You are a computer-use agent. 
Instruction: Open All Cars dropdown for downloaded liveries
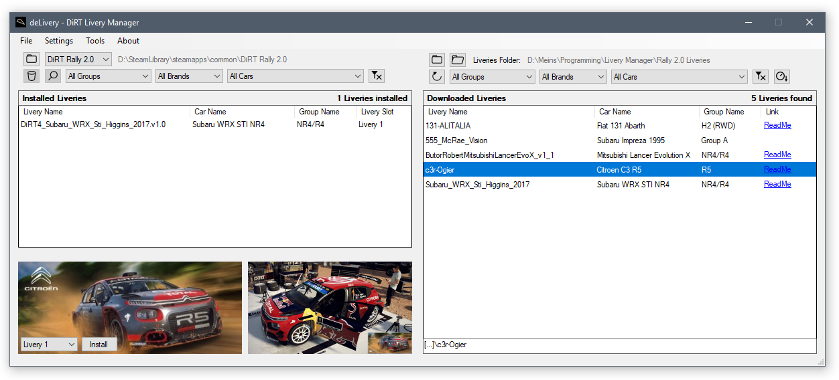click(x=680, y=77)
